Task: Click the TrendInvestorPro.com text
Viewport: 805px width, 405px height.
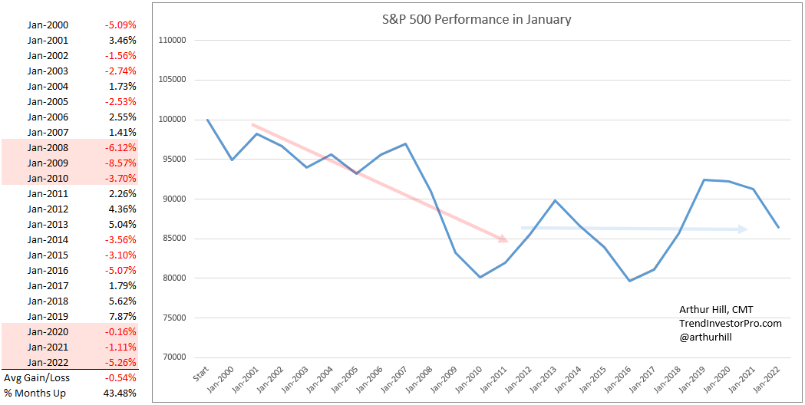Action: click(730, 324)
